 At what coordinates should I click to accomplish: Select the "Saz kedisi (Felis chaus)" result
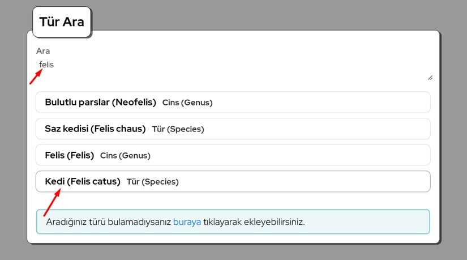[x=95, y=129]
